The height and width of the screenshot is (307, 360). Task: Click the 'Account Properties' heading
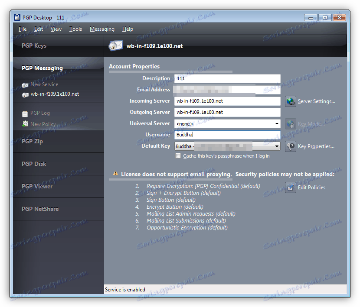[x=134, y=67]
